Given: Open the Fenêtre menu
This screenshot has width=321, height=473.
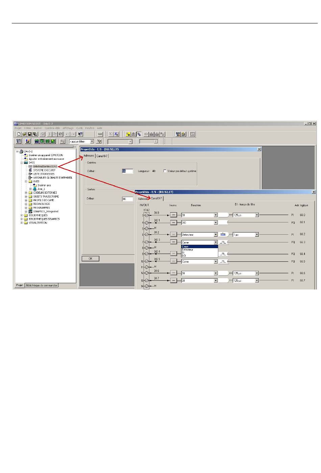Looking at the screenshot, I should coord(90,128).
